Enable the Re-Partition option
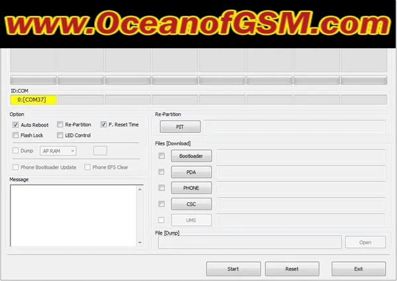397x281 pixels. coord(60,124)
